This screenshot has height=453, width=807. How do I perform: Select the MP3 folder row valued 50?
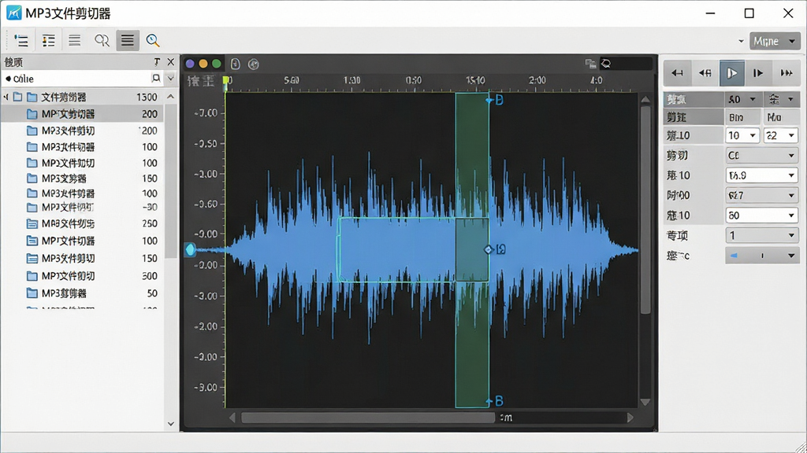(x=82, y=293)
